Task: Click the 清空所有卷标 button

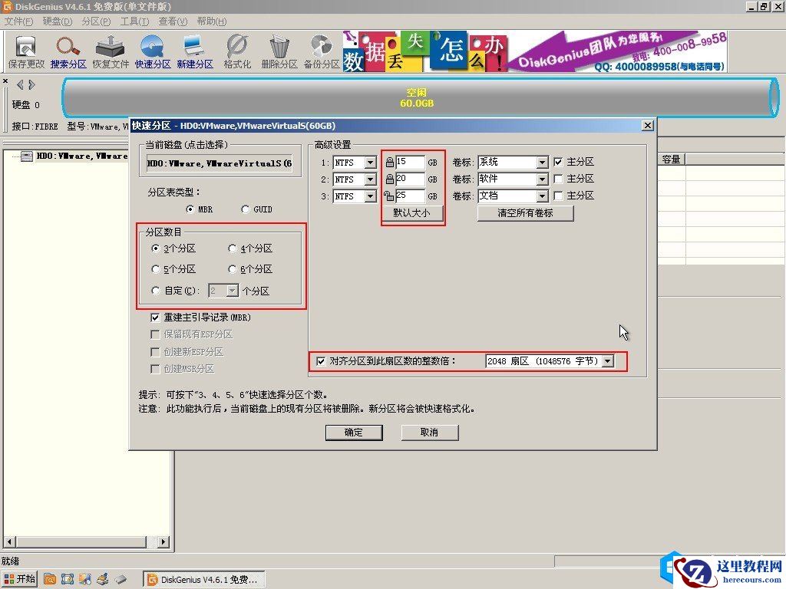Action: tap(525, 213)
